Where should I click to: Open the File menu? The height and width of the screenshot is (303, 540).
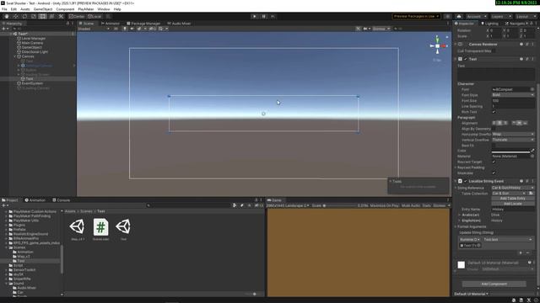pos(4,9)
